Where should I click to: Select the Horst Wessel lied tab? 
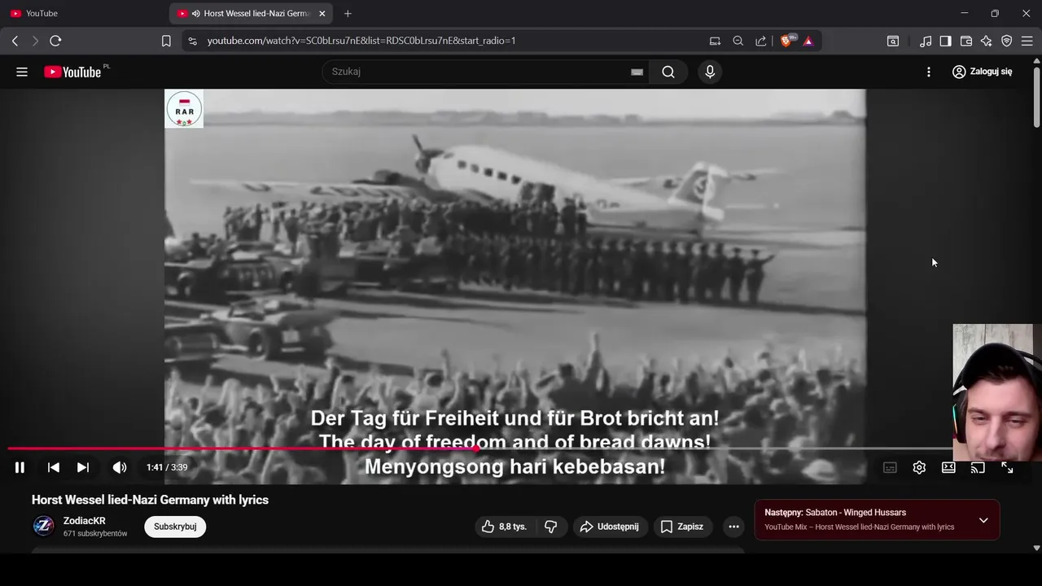[252, 13]
